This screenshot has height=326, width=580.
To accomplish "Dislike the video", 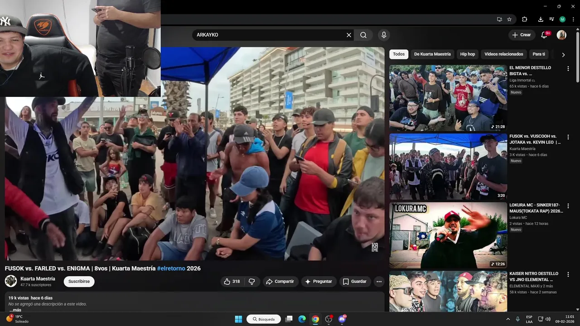I will 252,282.
